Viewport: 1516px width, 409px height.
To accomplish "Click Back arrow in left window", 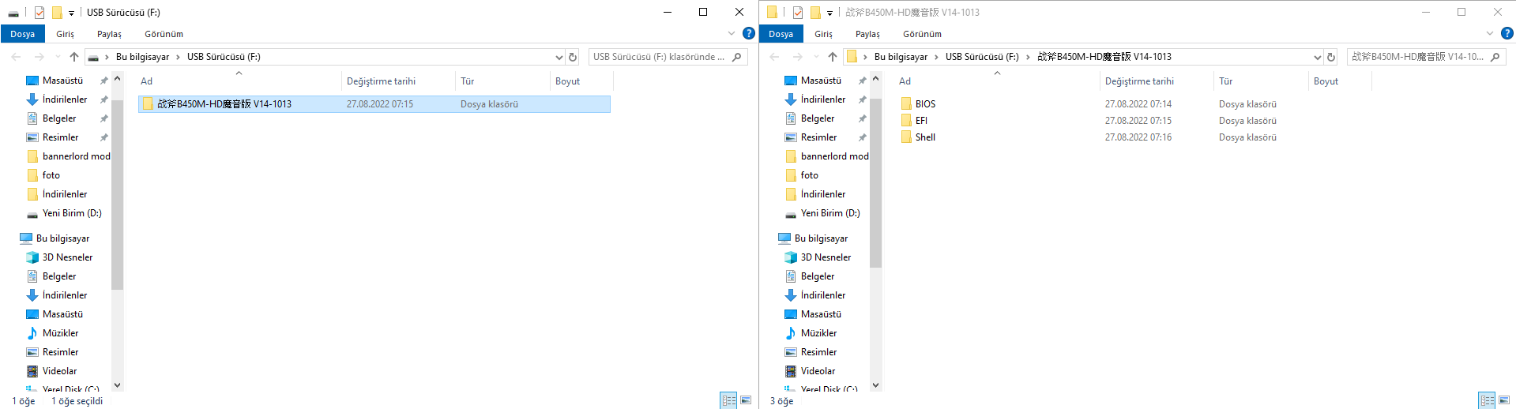I will click(x=16, y=57).
